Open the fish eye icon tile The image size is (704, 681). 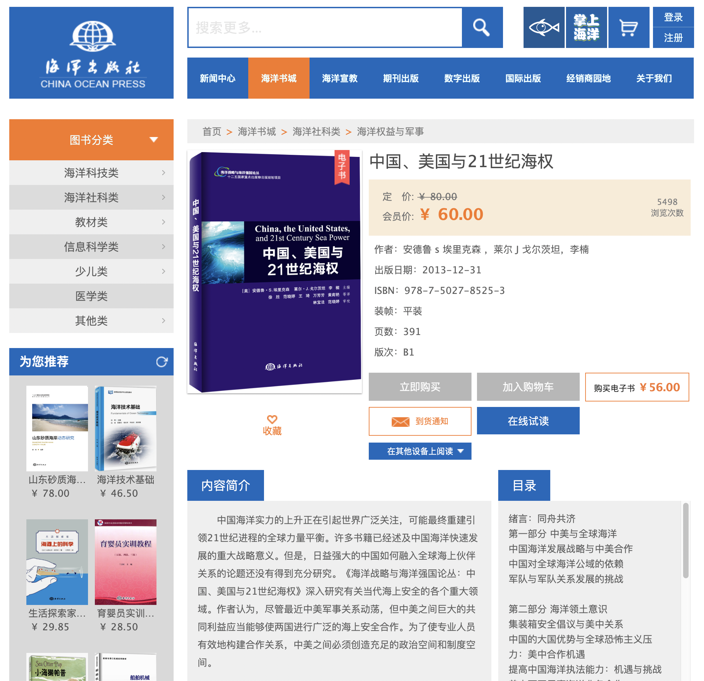[544, 27]
